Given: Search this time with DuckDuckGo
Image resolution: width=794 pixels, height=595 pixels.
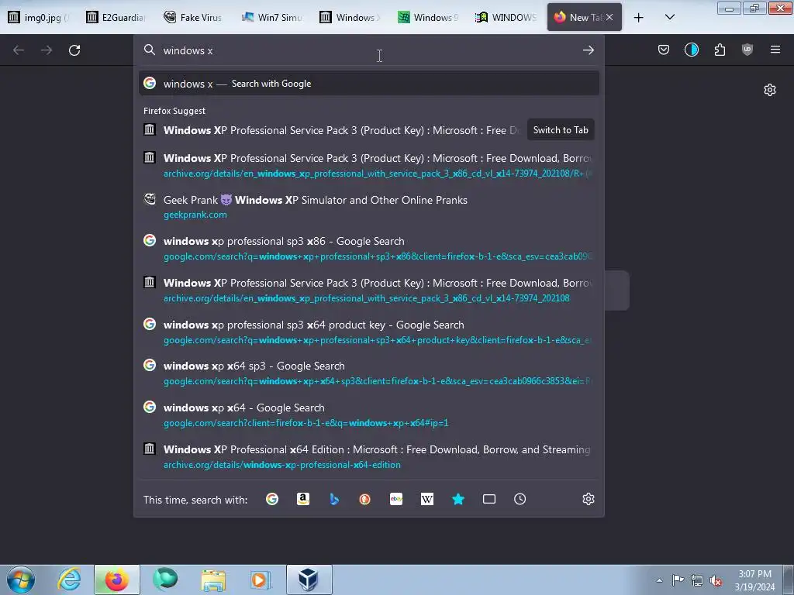Looking at the screenshot, I should [364, 500].
